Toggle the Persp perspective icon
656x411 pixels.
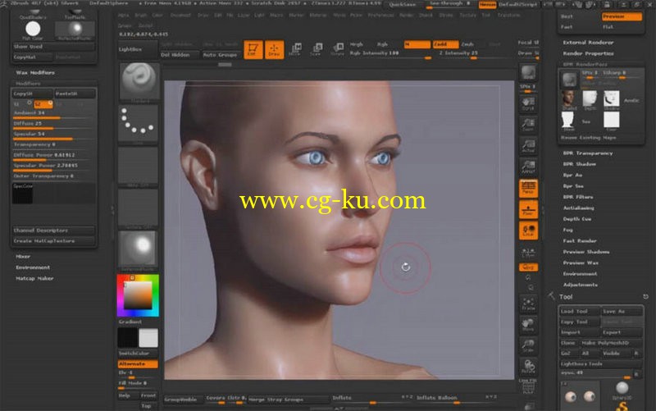[x=528, y=188]
